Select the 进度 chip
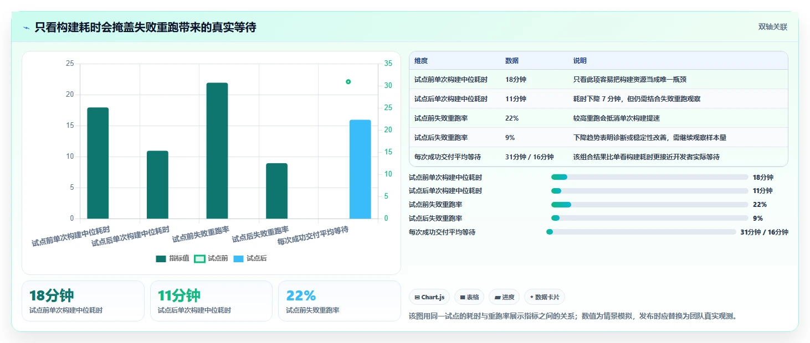This screenshot has width=810, height=343. [504, 297]
